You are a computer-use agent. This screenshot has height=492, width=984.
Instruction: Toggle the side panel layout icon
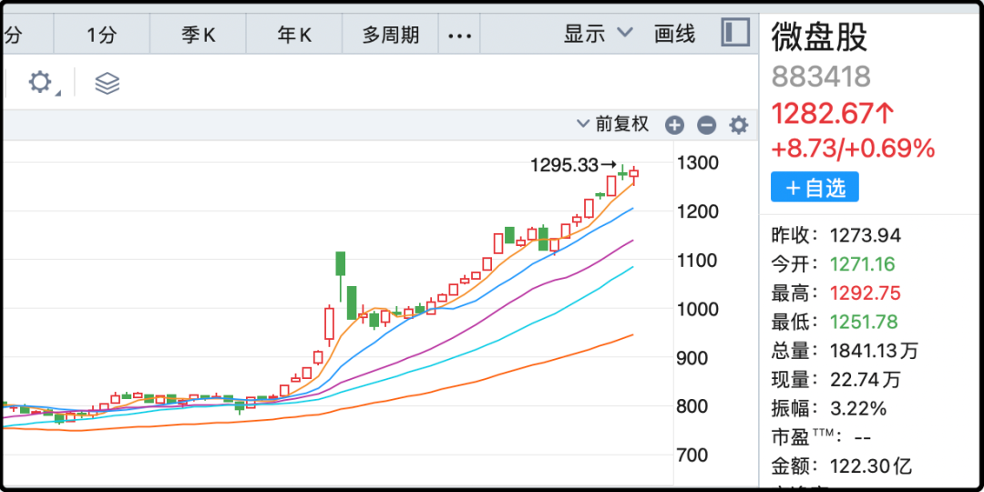[734, 34]
